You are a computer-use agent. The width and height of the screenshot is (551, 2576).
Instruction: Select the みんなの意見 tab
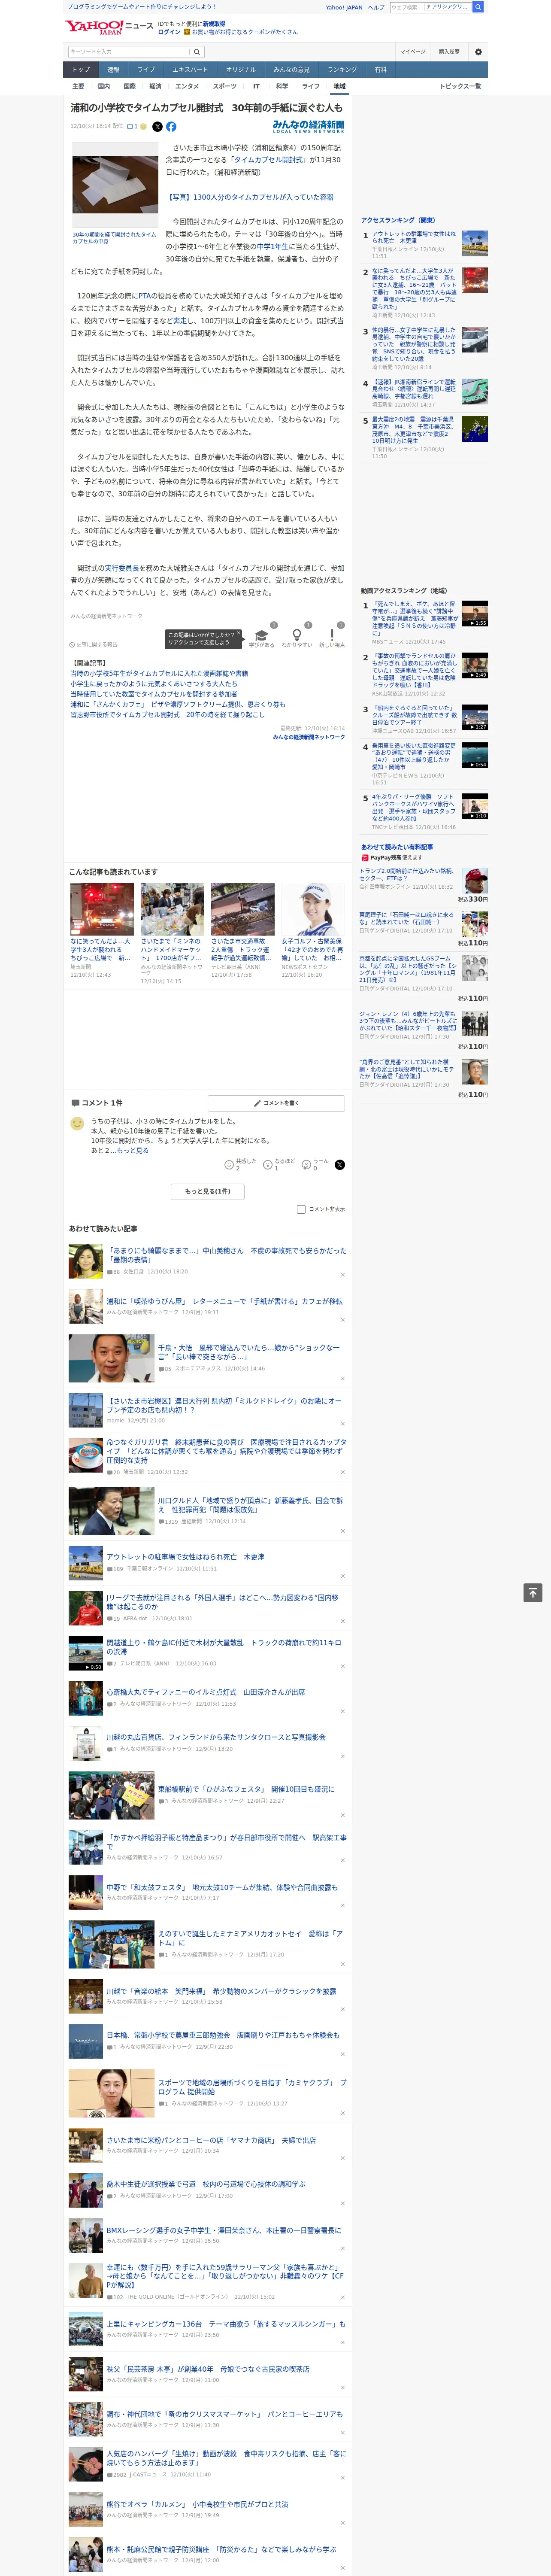pos(291,70)
